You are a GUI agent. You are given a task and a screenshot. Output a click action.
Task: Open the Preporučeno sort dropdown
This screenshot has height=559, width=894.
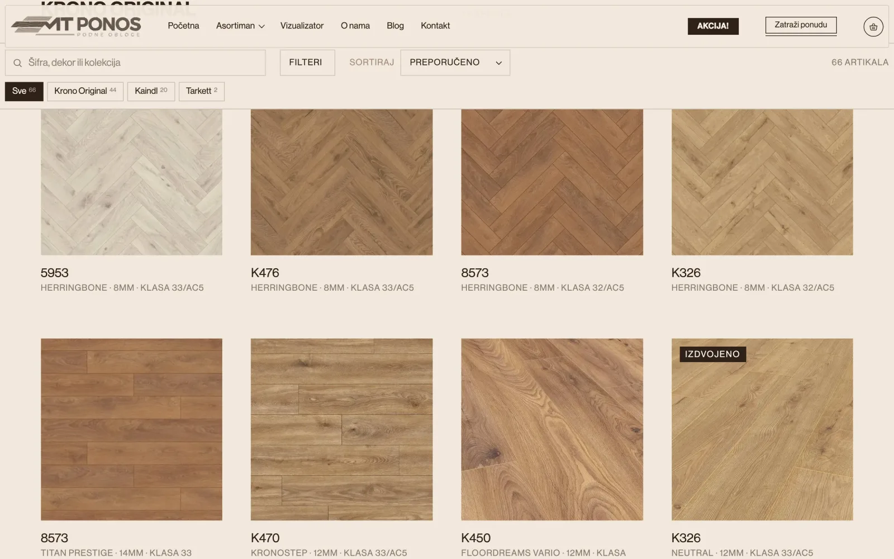pos(455,63)
